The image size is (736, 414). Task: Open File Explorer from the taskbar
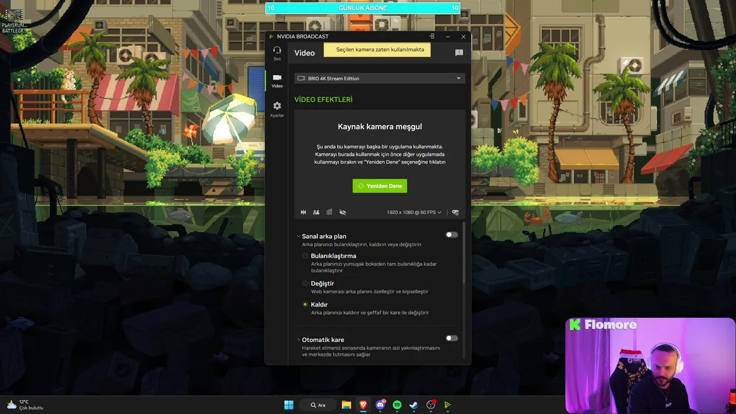346,405
